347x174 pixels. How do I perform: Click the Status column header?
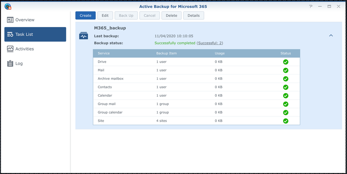tap(286, 53)
